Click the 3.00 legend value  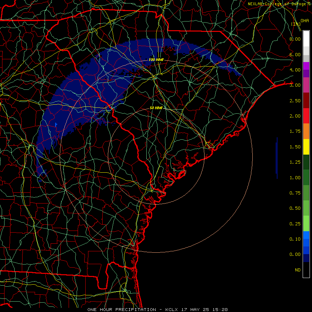pyautogui.click(x=295, y=85)
